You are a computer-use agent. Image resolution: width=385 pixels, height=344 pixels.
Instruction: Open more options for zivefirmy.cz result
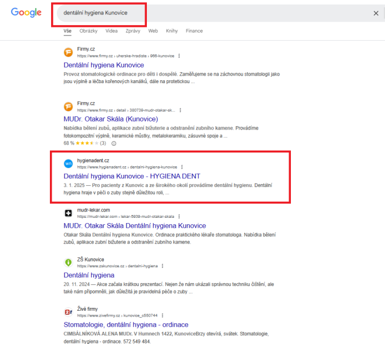tap(162, 315)
